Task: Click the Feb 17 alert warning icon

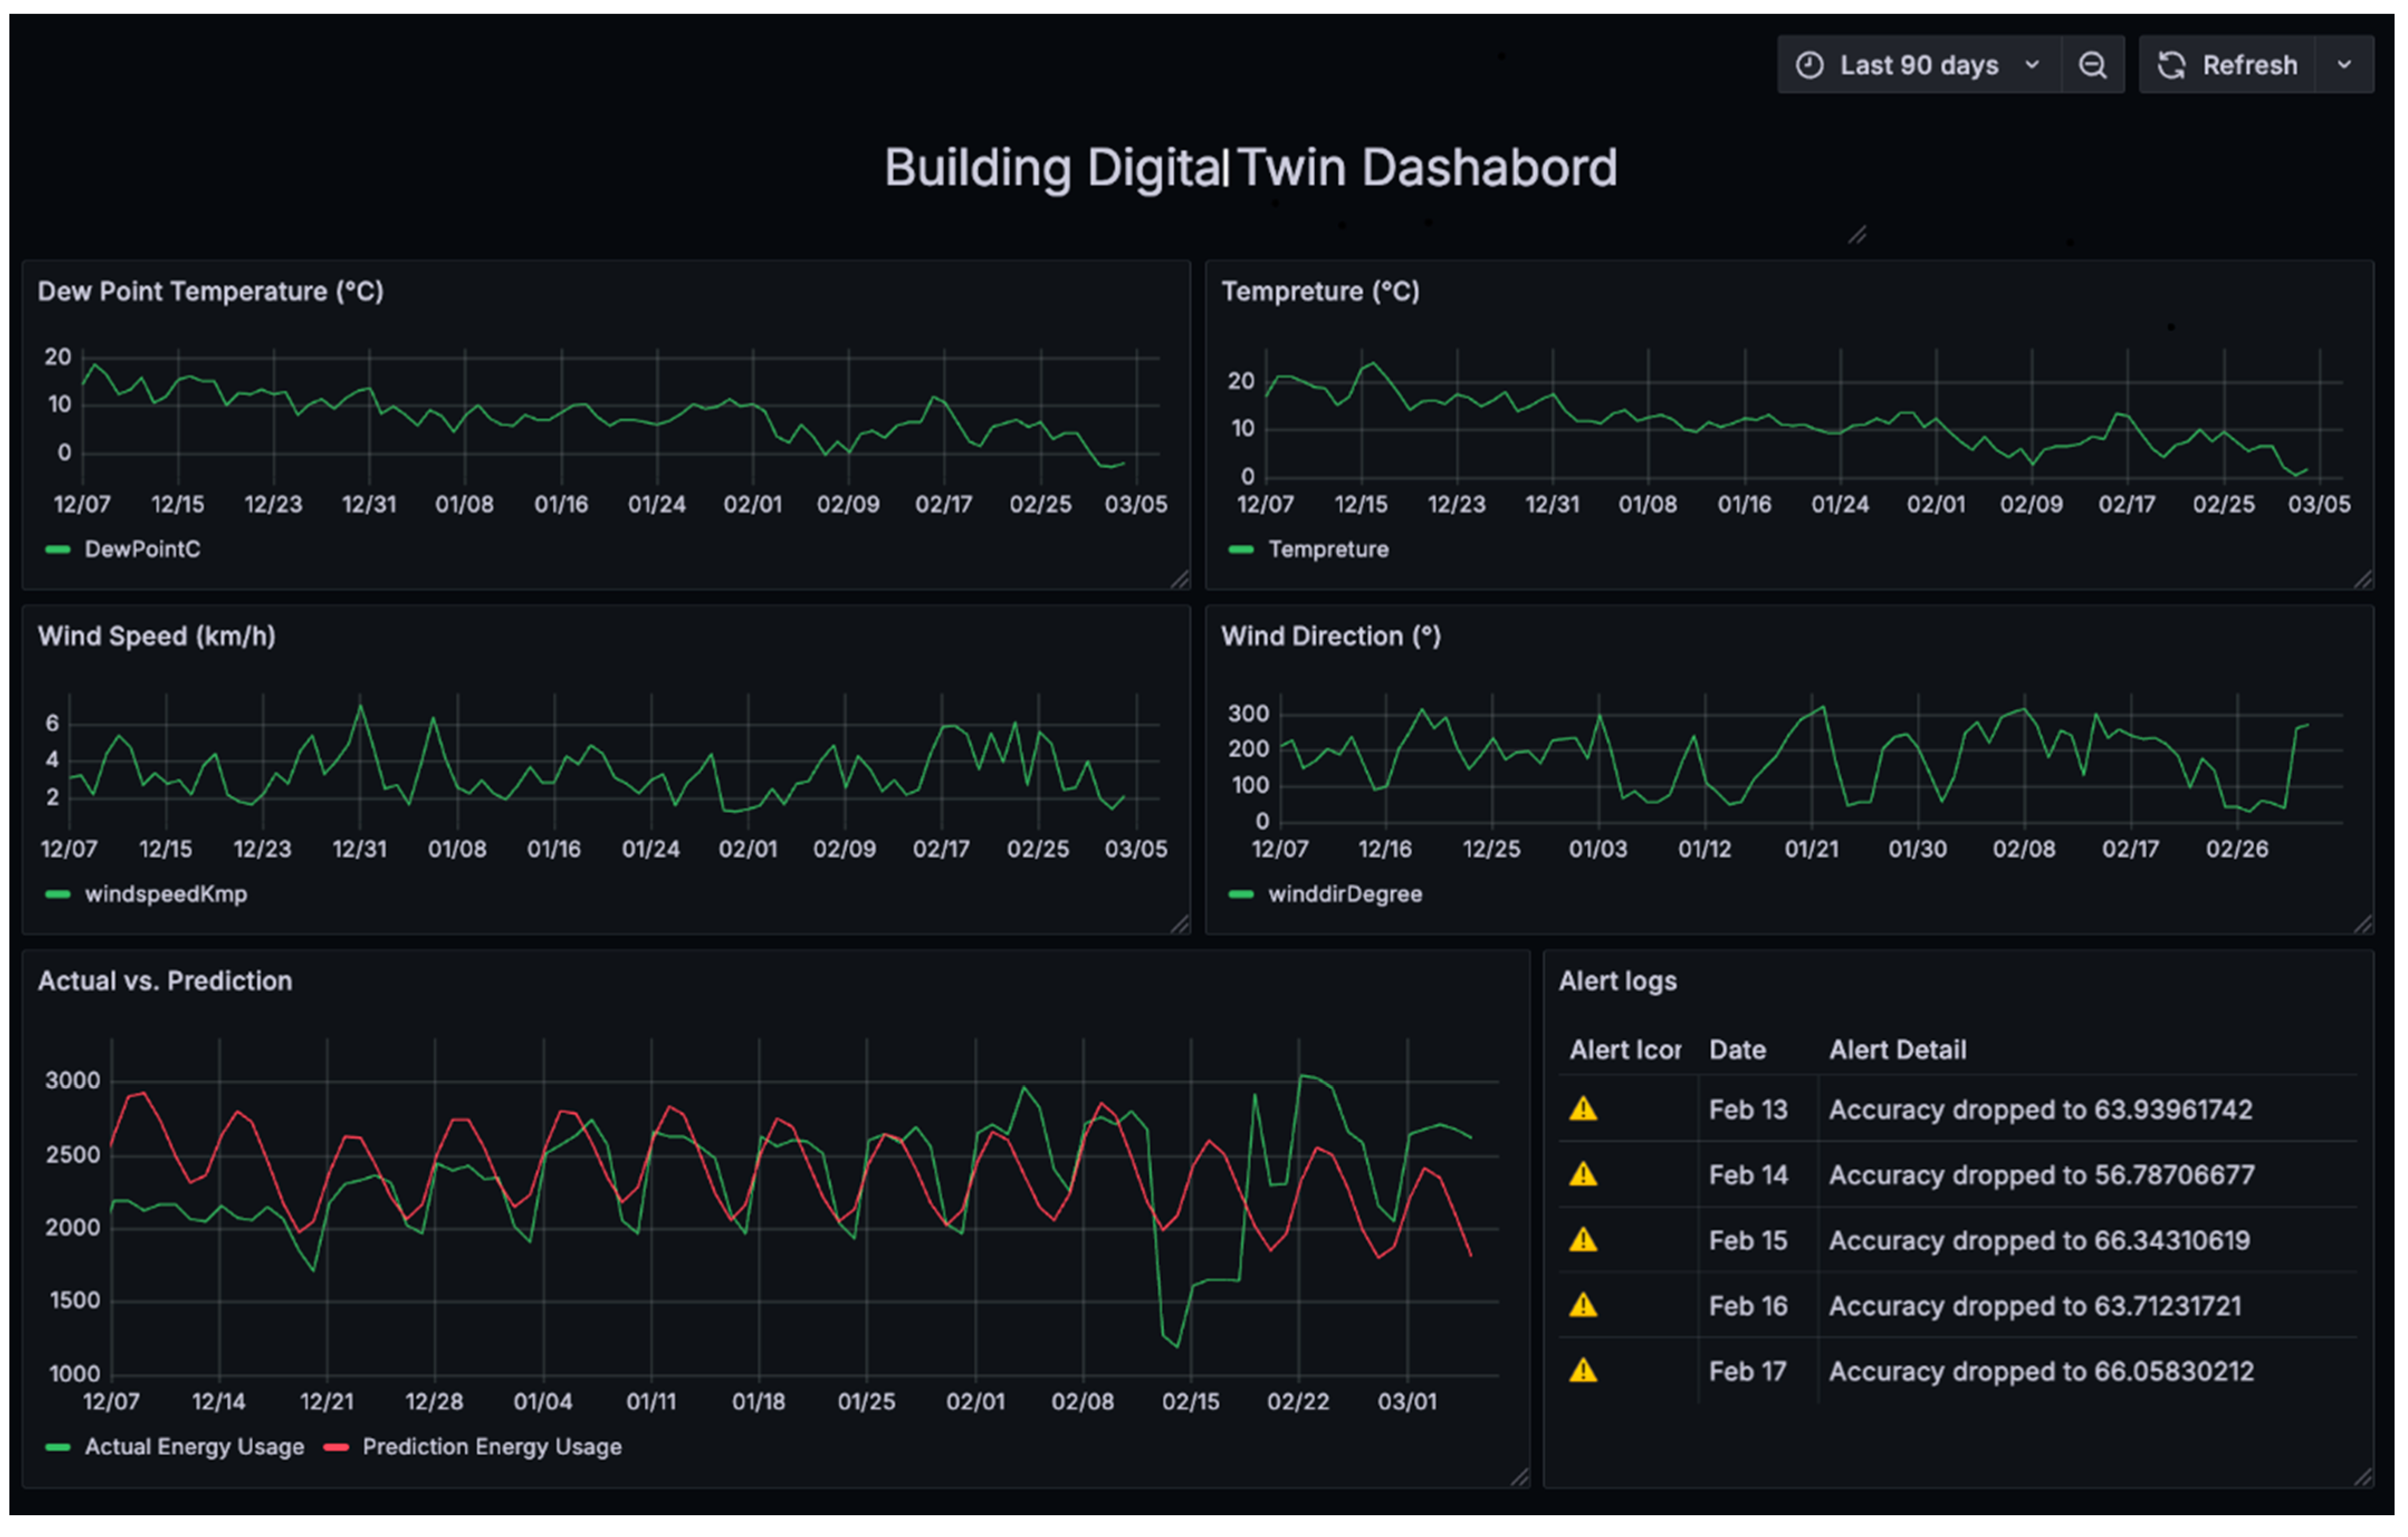Action: tap(1583, 1371)
